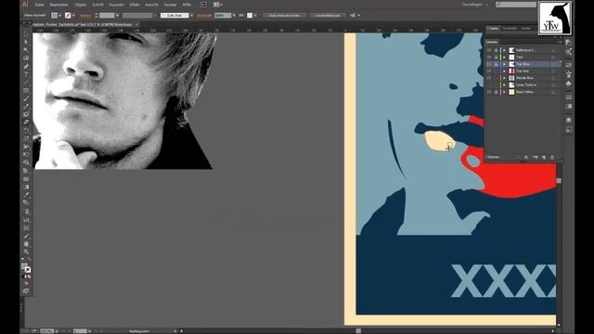Select the Eraser tool
Viewport: 594px width, 334px height.
click(x=26, y=122)
